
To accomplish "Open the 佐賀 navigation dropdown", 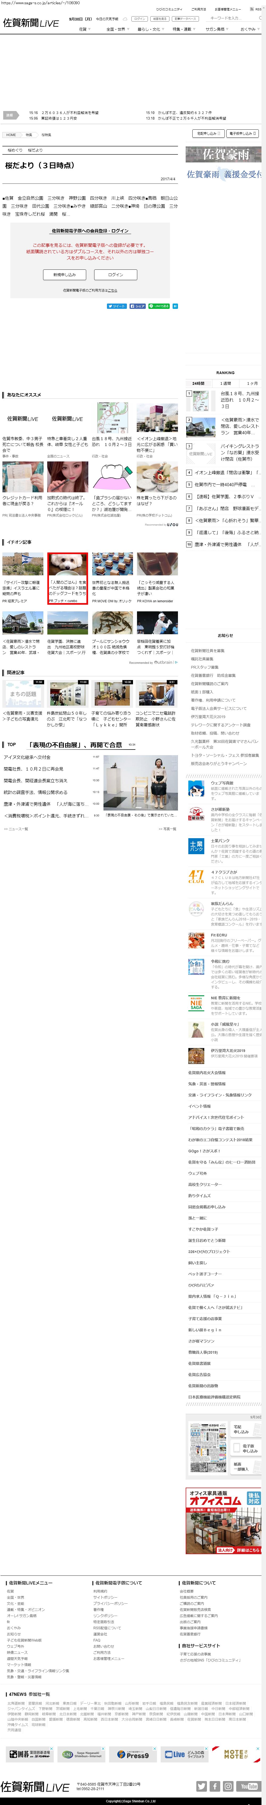I will 84,30.
